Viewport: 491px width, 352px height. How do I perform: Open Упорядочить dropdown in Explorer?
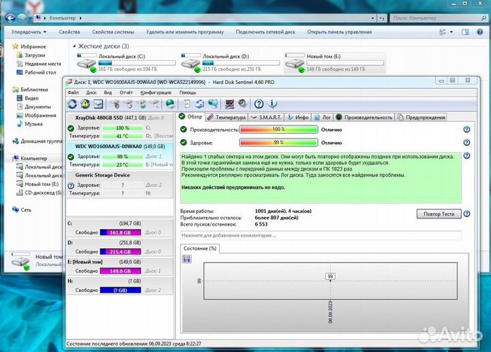pos(29,32)
